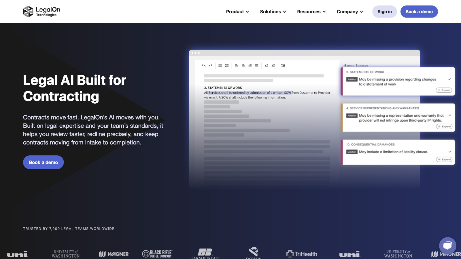Viewport: 461px width, 259px height.
Task: Check off the Service Representations and Warranties alert
Action: 450,115
